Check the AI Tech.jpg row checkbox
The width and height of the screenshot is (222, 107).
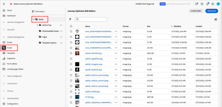click(71, 97)
